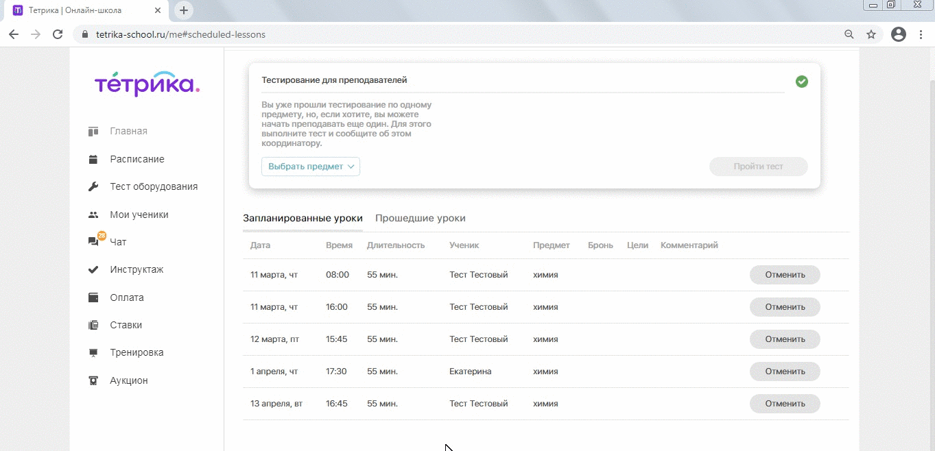This screenshot has height=451, width=935.
Task: Click the time 15:45
Action: (x=336, y=339)
